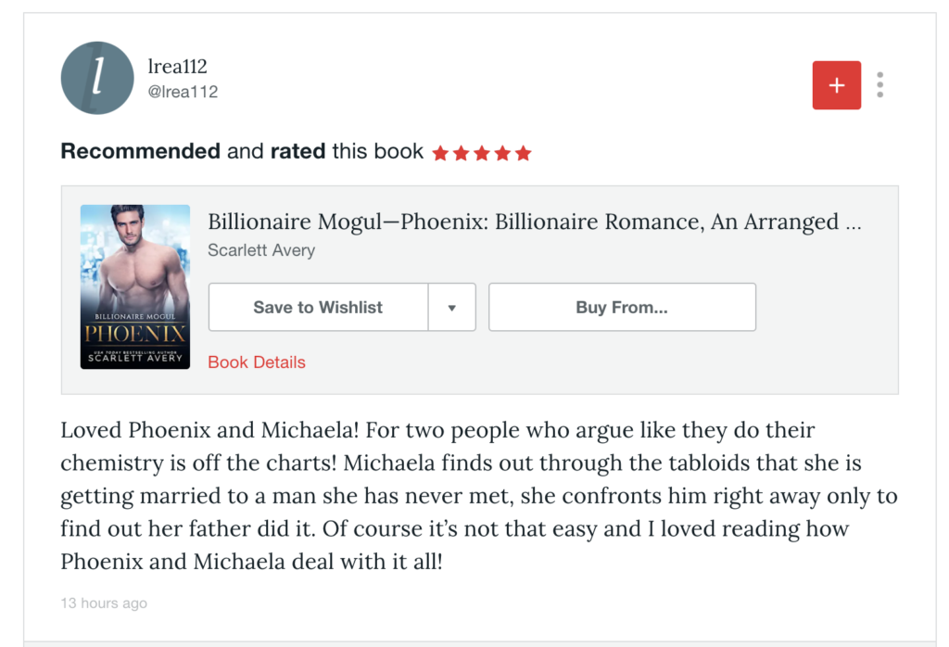Expand the Save to Wishlist dropdown arrow
This screenshot has width=949, height=647.
(451, 308)
